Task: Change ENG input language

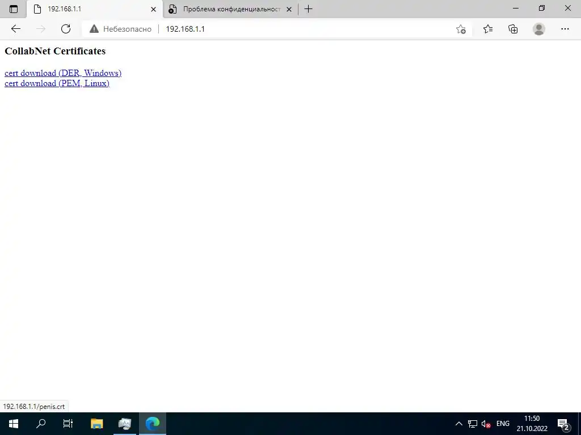Action: click(x=503, y=424)
